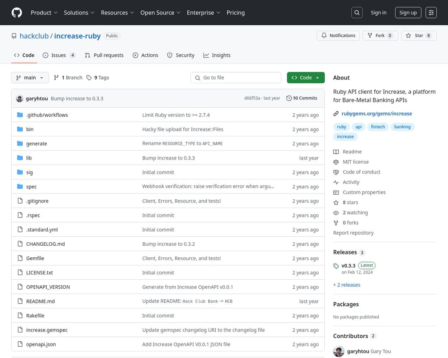Click the file icon for .gitignore
This screenshot has height=358, width=448.
coord(20,201)
